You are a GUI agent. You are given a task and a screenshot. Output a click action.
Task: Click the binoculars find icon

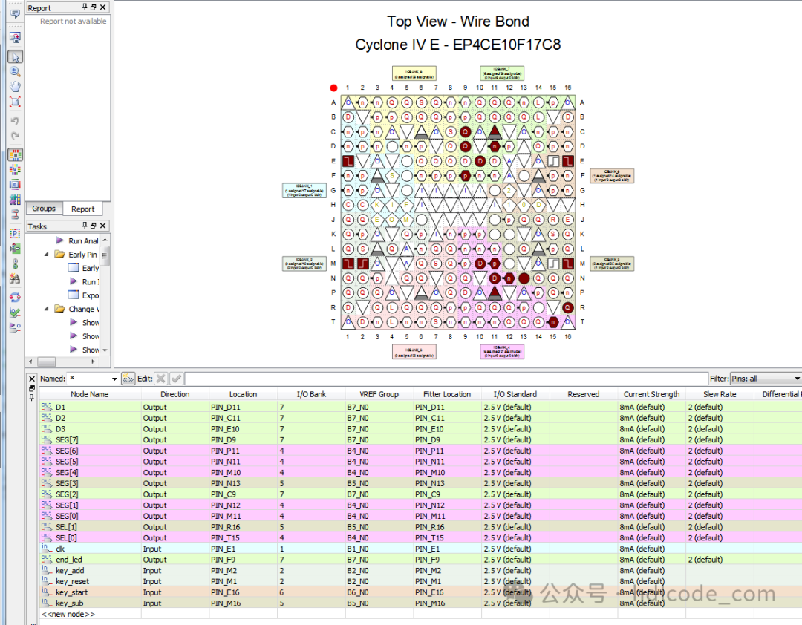(16, 279)
